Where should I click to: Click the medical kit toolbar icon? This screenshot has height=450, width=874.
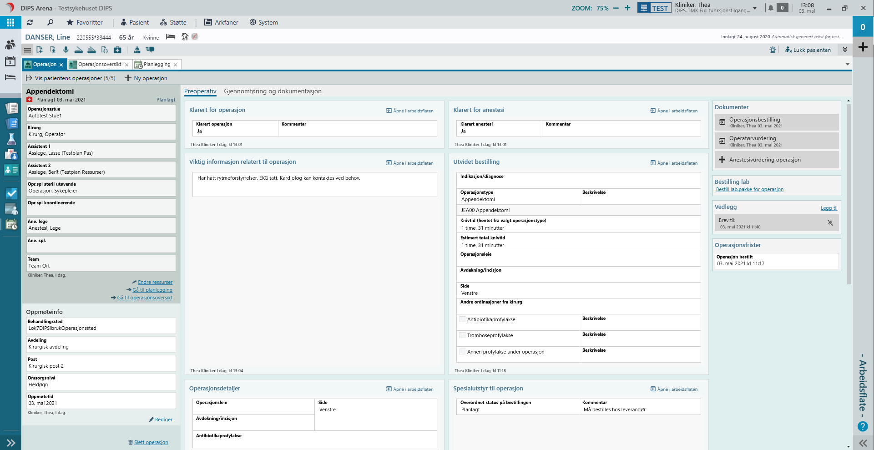[117, 50]
